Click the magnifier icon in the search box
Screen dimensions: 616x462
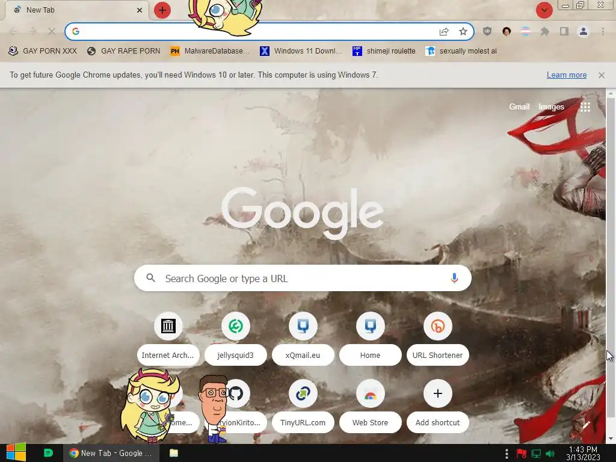(x=151, y=278)
